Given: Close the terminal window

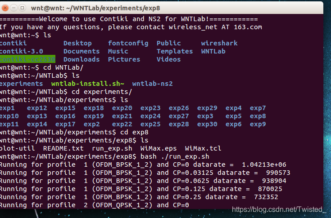Looking at the screenshot, I should click(5, 8).
